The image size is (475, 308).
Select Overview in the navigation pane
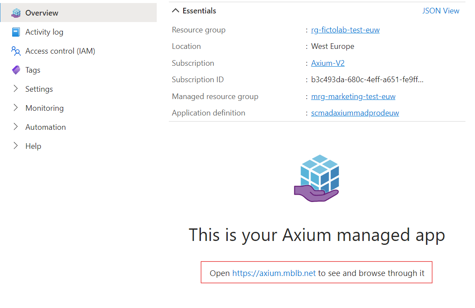click(x=41, y=13)
